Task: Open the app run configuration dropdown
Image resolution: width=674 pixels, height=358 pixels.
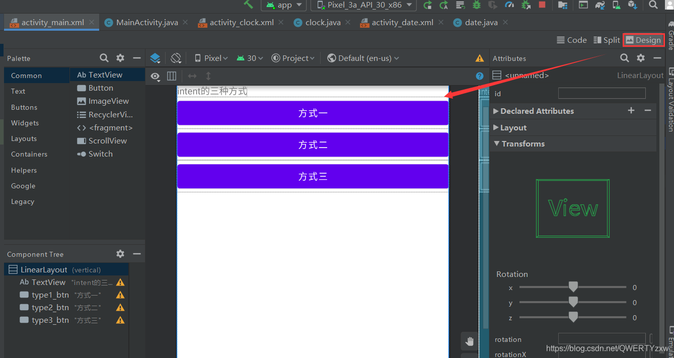Action: (x=284, y=5)
